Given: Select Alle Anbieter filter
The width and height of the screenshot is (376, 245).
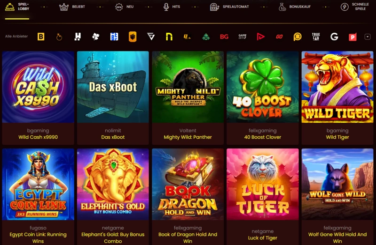Looking at the screenshot, I should (x=16, y=37).
